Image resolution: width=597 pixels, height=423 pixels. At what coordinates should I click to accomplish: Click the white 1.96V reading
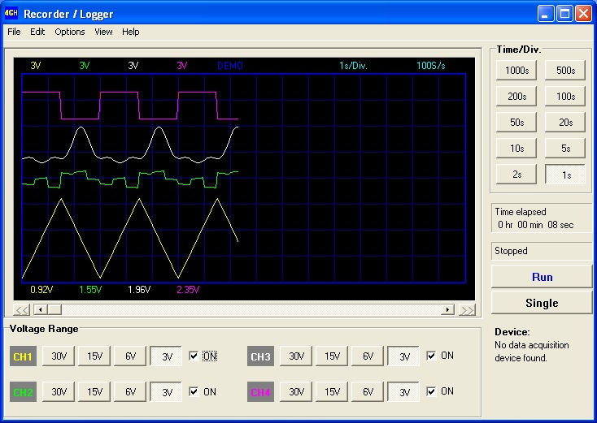tap(139, 290)
